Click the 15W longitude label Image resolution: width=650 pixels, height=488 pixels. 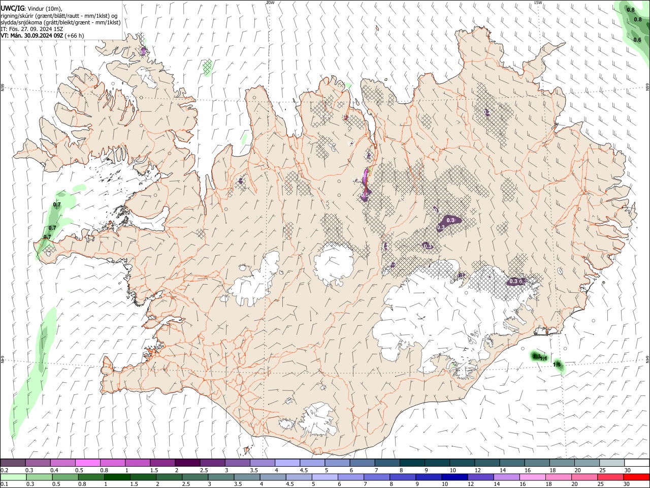tap(538, 3)
